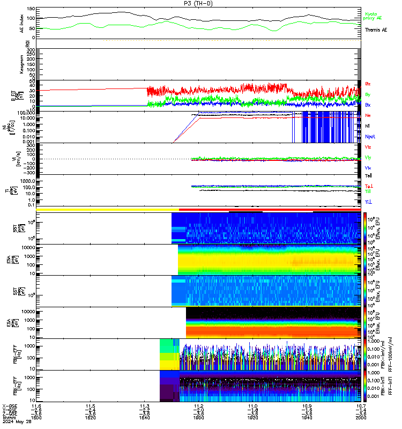
Task: Click the Eflux EFU label beside SST ions
Action: click(x=378, y=229)
